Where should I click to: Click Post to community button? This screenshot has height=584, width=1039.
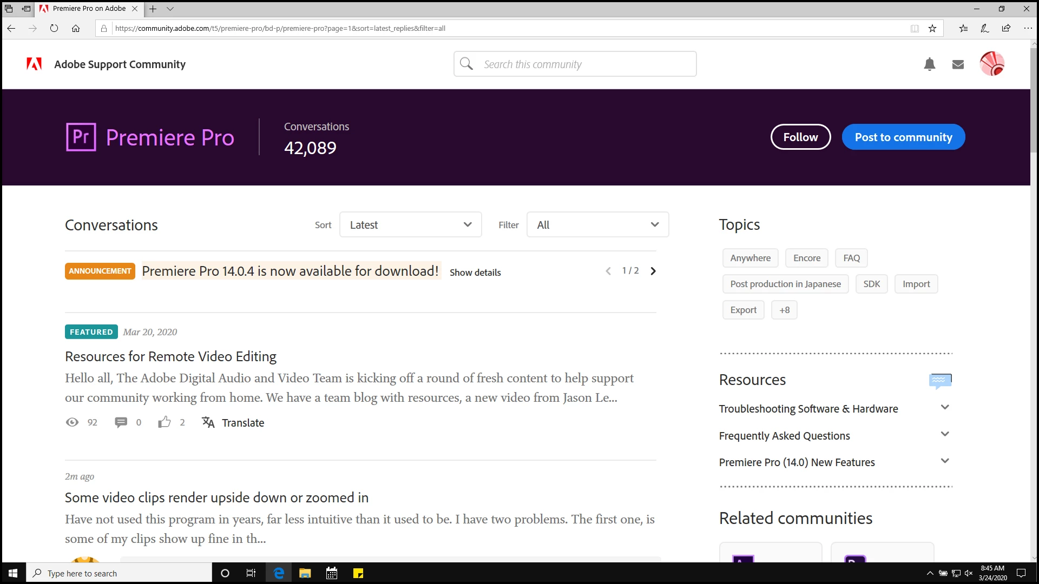tap(903, 137)
